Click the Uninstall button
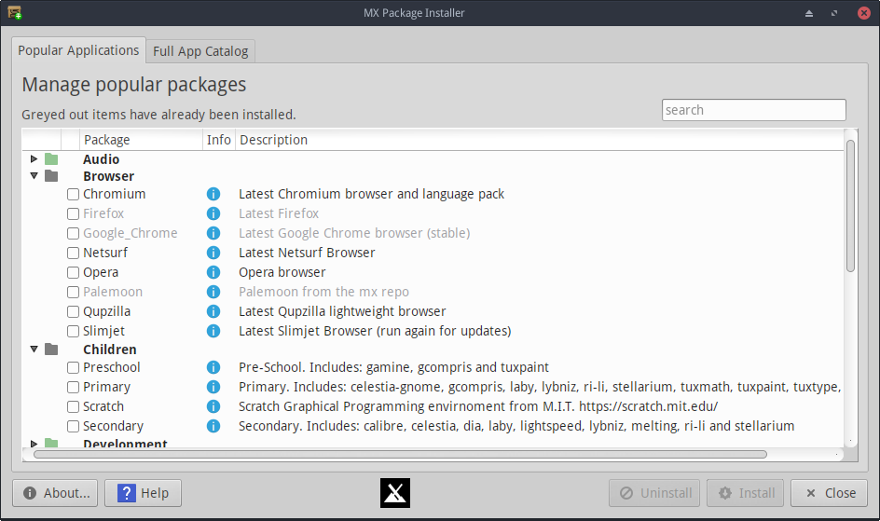The width and height of the screenshot is (880, 521). [654, 493]
